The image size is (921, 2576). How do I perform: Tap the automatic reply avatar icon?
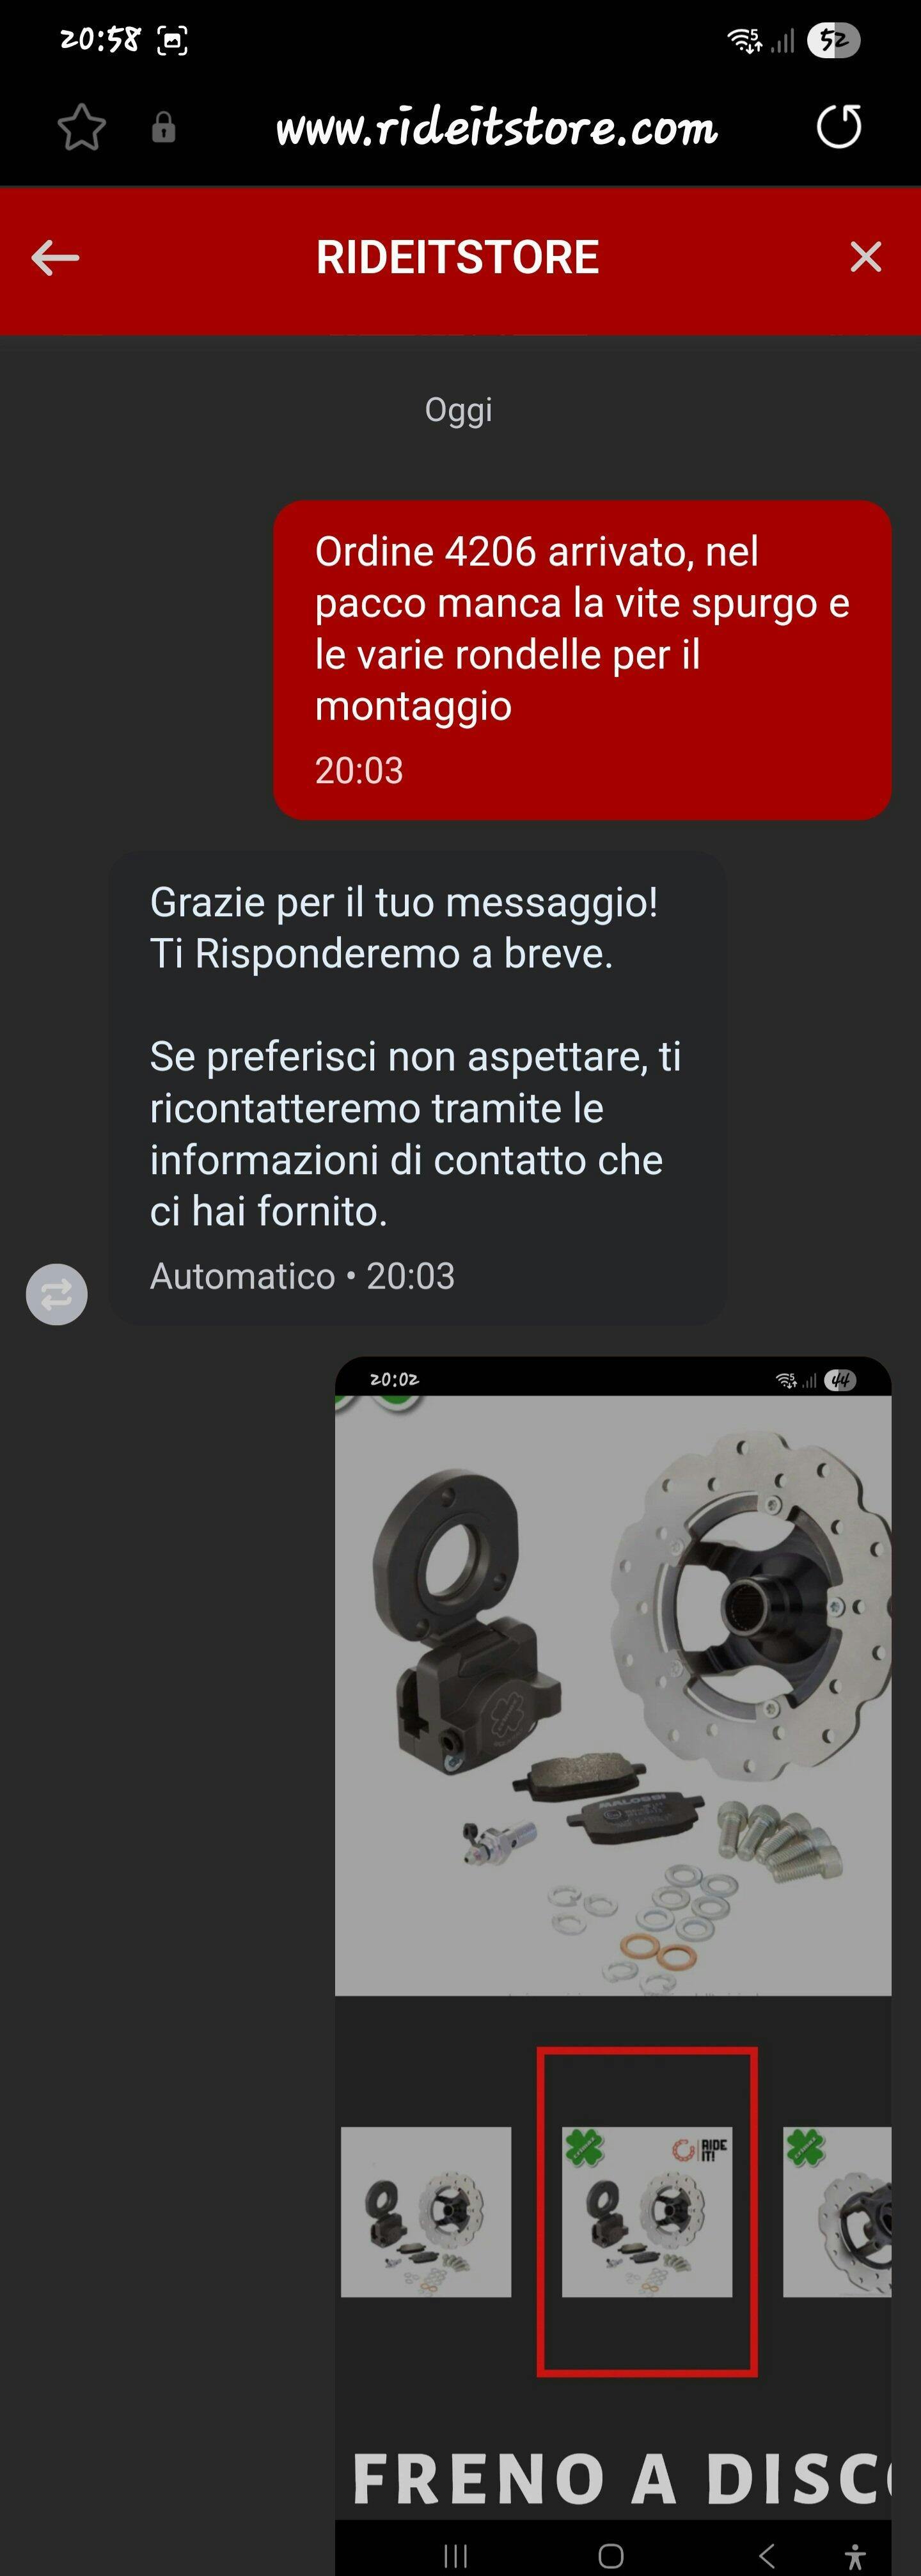coord(57,1295)
